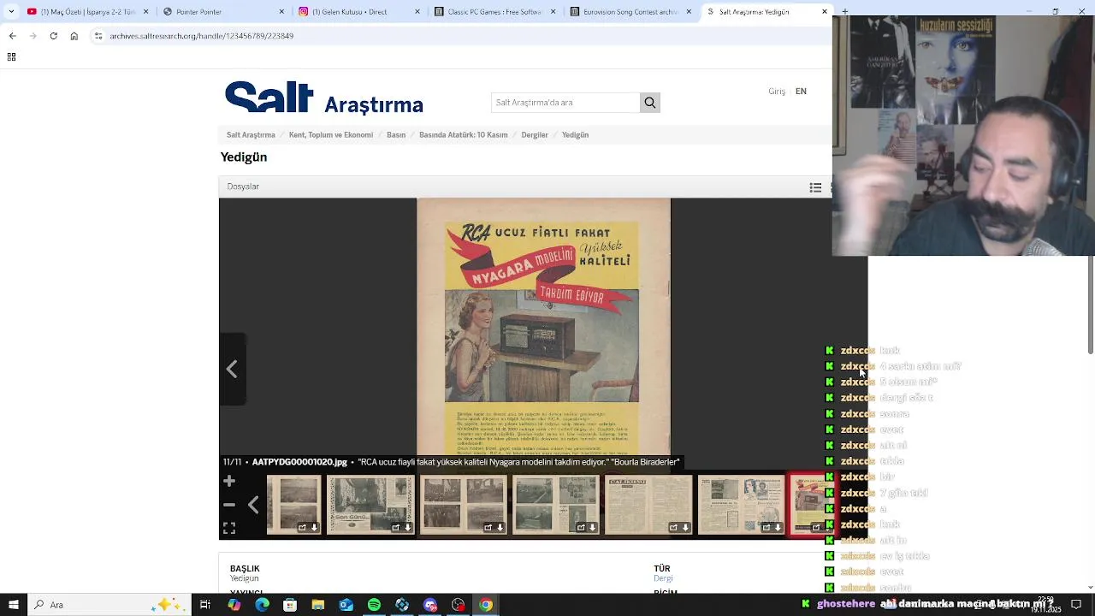Open the Basın breadcrumb link
1095x616 pixels.
396,135
